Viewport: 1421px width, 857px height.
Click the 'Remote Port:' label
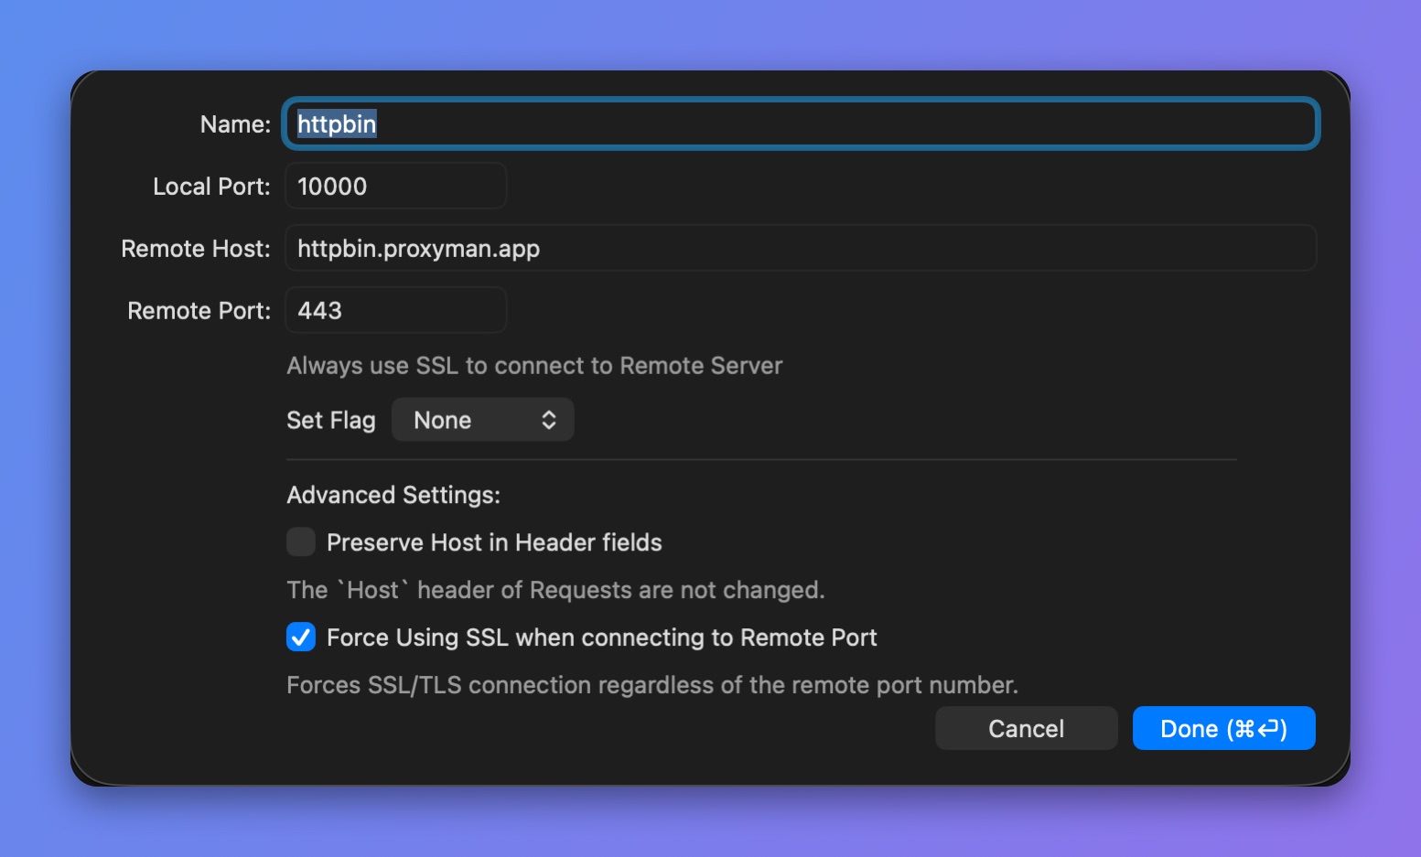point(199,311)
